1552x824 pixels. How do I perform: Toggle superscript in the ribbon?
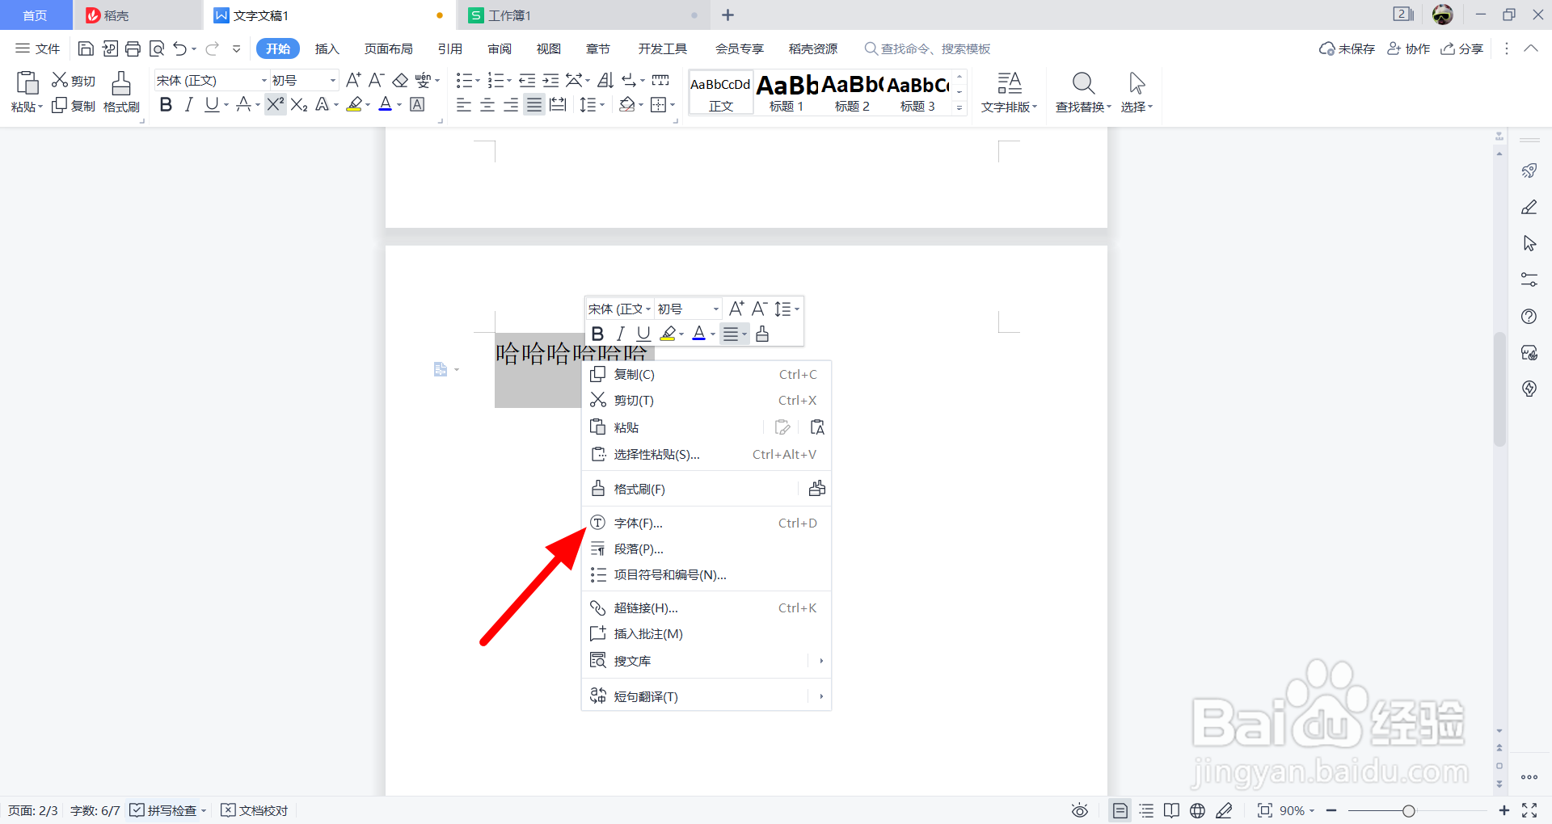click(x=276, y=105)
